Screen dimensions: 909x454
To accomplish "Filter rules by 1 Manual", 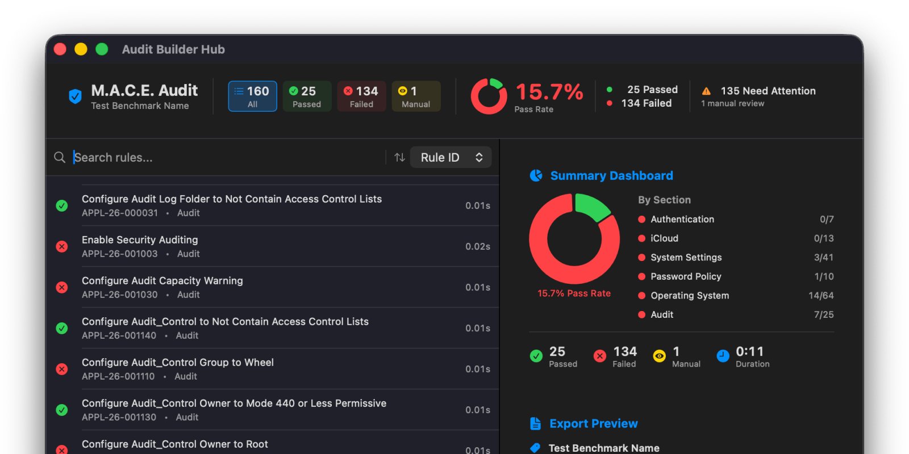I will coord(416,96).
